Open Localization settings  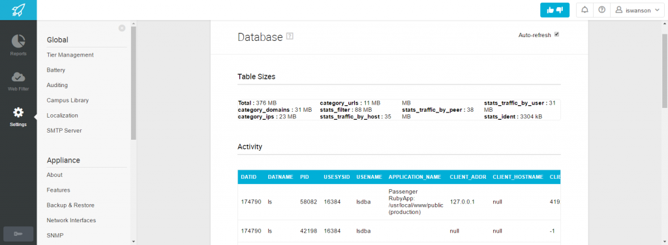tap(62, 116)
